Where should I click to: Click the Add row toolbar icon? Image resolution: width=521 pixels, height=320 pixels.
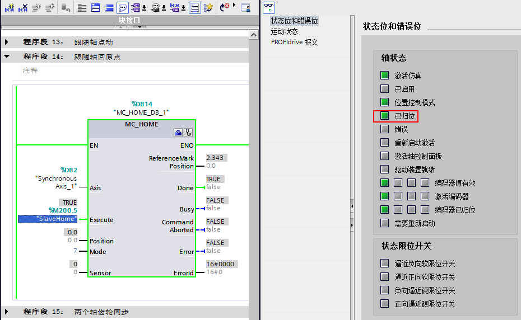point(49,8)
